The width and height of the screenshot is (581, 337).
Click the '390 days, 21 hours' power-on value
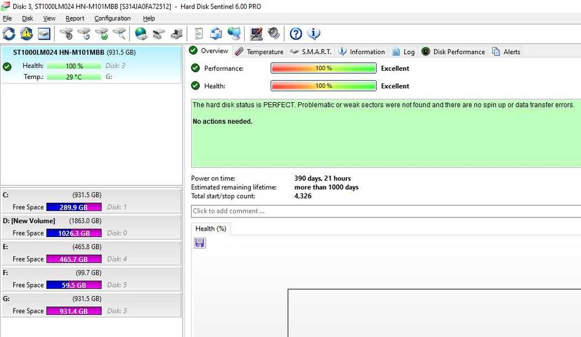click(x=322, y=178)
